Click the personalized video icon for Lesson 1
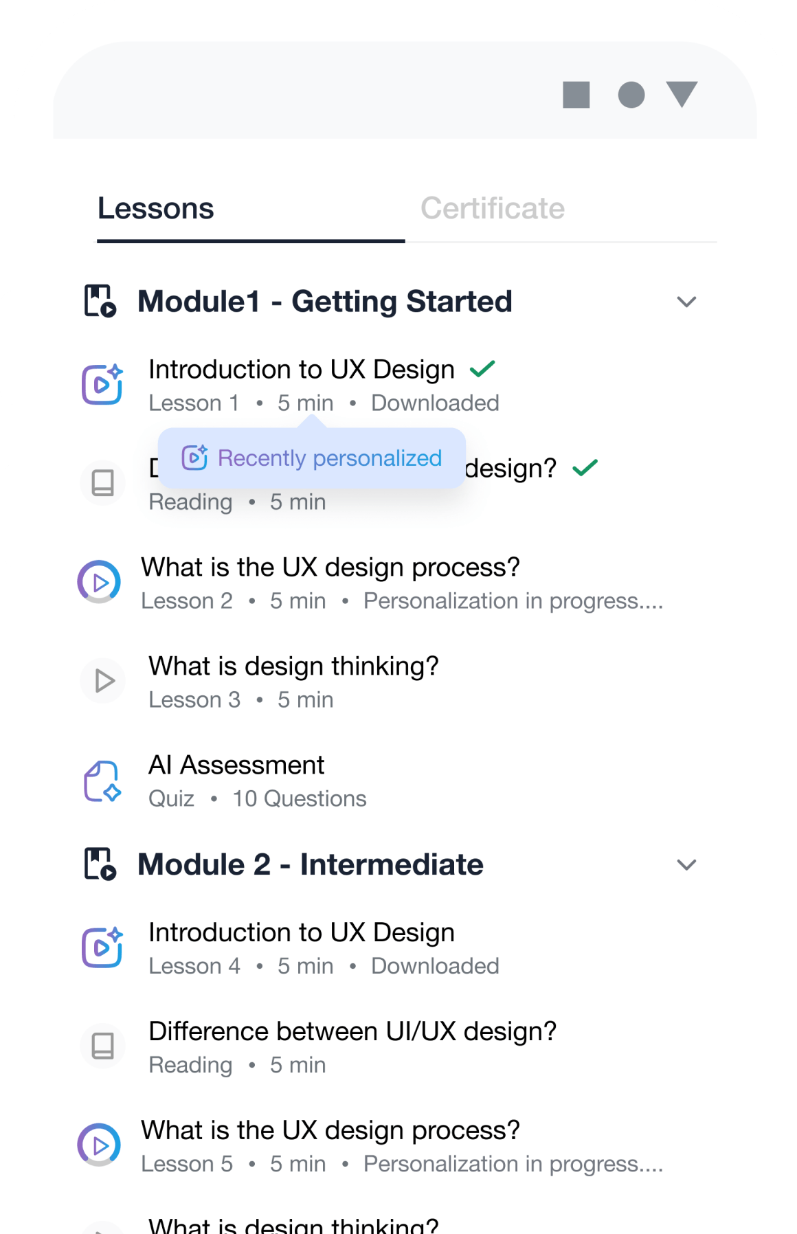This screenshot has width=797, height=1234. (102, 384)
